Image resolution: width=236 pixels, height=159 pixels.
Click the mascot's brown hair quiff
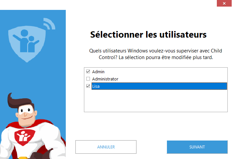(20, 101)
